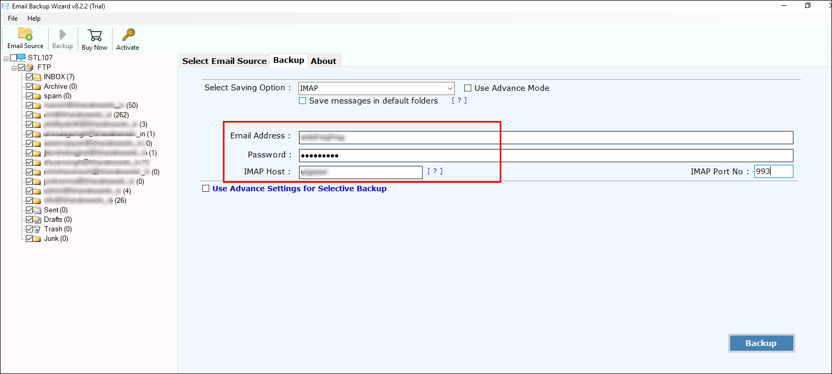Select the 'Sent (0)' tree row
This screenshot has height=374, width=832.
point(55,210)
